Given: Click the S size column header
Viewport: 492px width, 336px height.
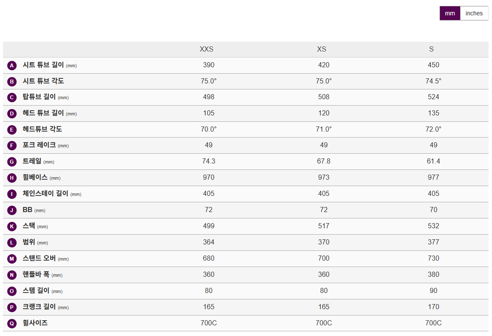Looking at the screenshot, I should click(432, 49).
